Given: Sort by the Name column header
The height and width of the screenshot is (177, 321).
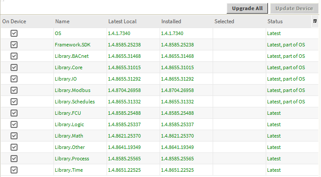Looking at the screenshot, I should click(x=62, y=21).
